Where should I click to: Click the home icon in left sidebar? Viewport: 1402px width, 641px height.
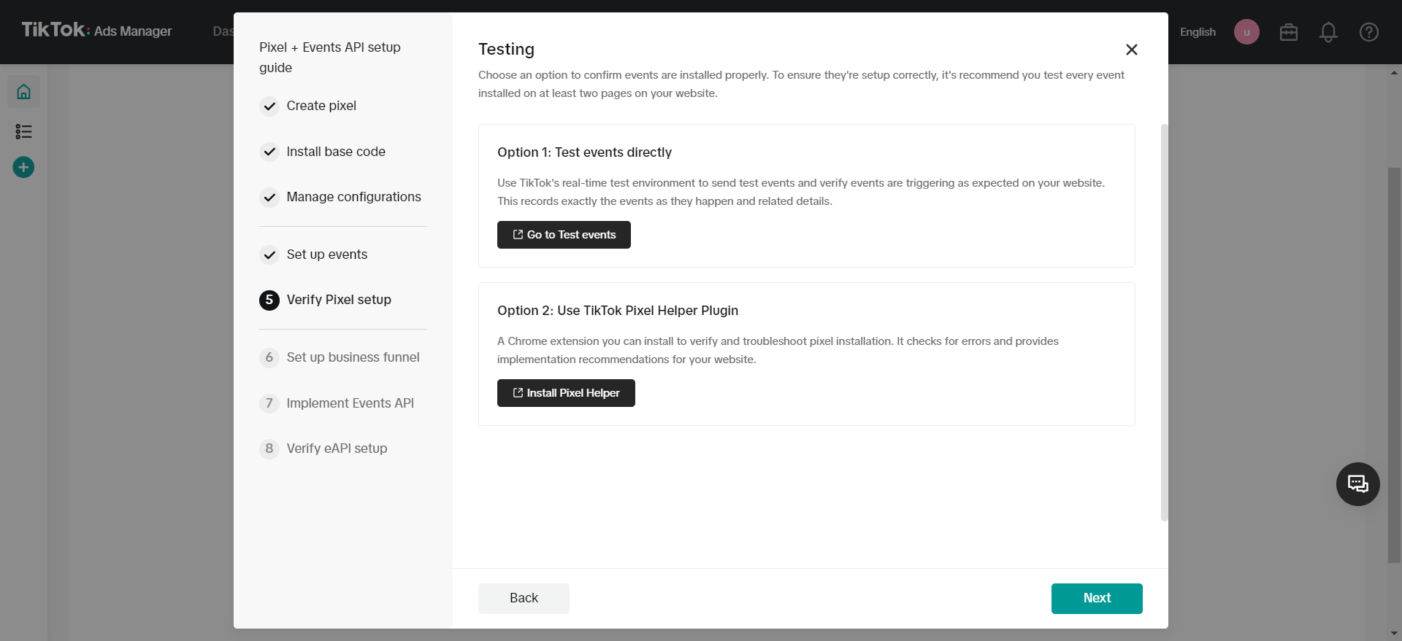[x=23, y=92]
